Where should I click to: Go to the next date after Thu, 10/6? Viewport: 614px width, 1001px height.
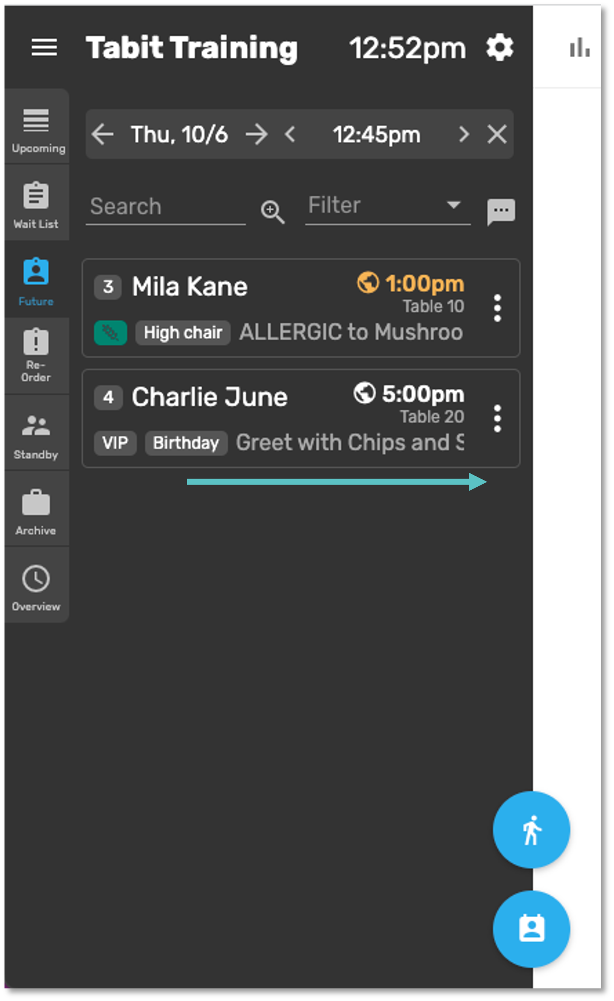tap(257, 135)
